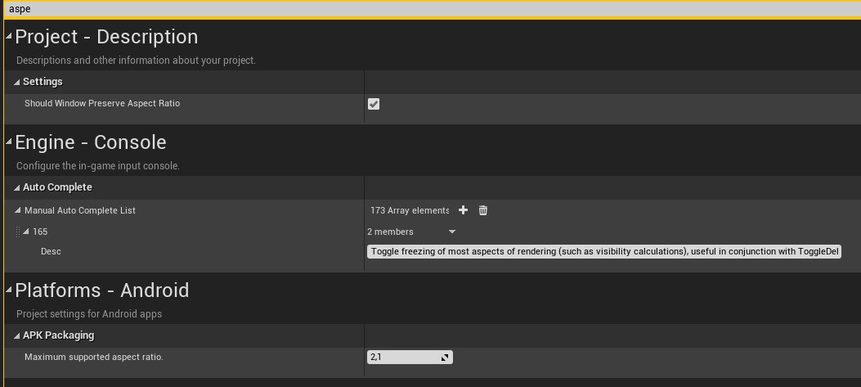861x387 pixels.
Task: Click the spinner arrow in aspect ratio field
Action: (x=445, y=358)
